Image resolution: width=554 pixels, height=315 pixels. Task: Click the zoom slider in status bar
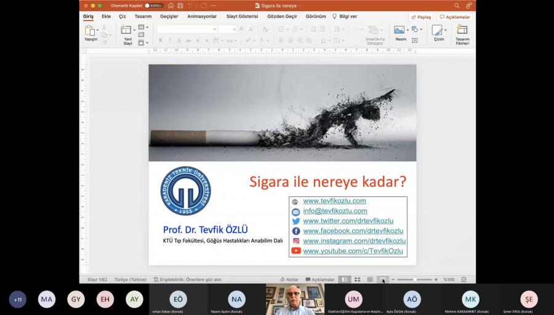(x=414, y=279)
